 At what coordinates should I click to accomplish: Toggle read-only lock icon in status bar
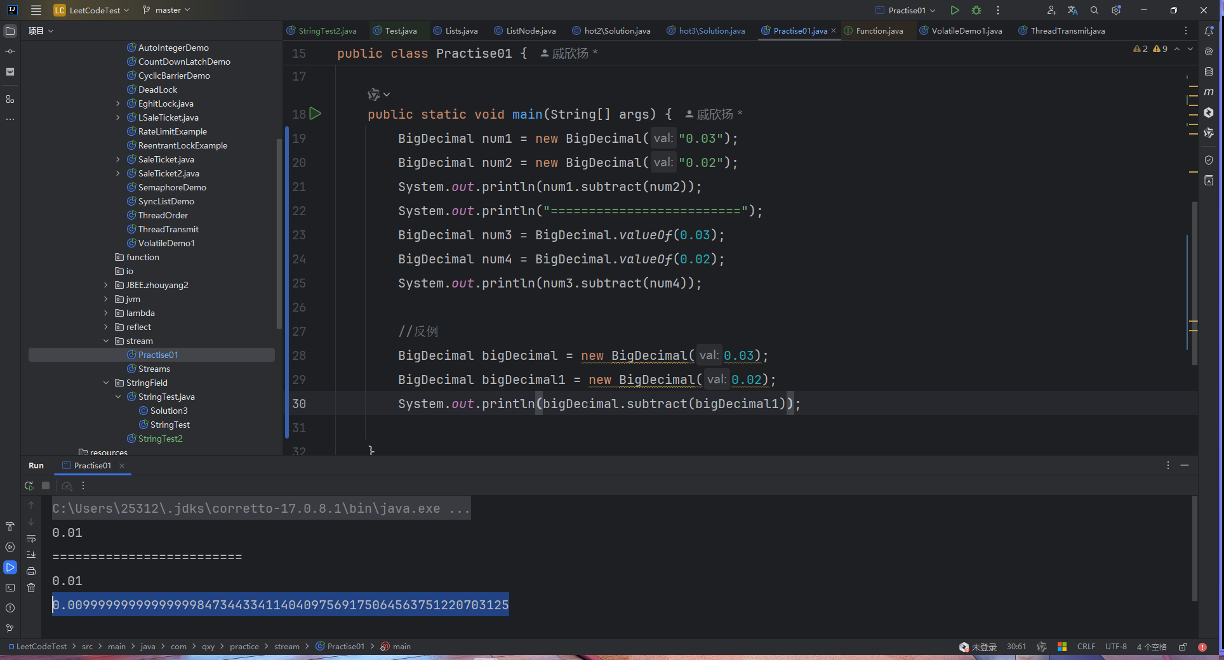[1183, 647]
